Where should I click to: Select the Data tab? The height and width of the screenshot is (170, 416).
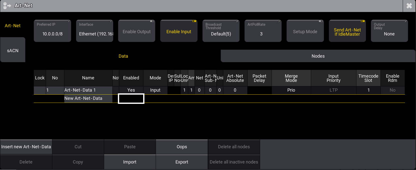click(123, 56)
